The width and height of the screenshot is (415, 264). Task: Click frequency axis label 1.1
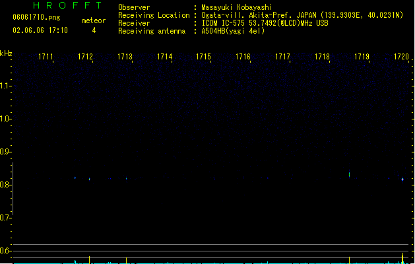tap(5, 86)
